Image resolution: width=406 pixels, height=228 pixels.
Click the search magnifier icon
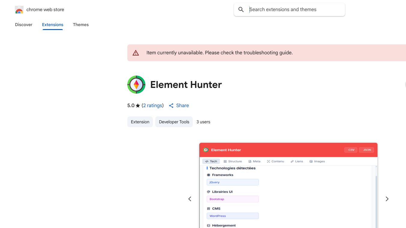[x=241, y=10]
